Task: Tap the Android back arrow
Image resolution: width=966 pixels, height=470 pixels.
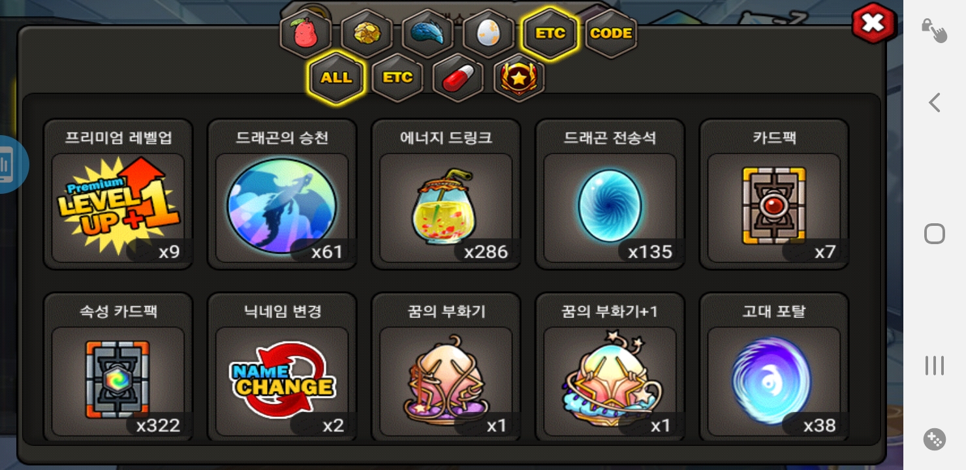Action: click(x=935, y=102)
